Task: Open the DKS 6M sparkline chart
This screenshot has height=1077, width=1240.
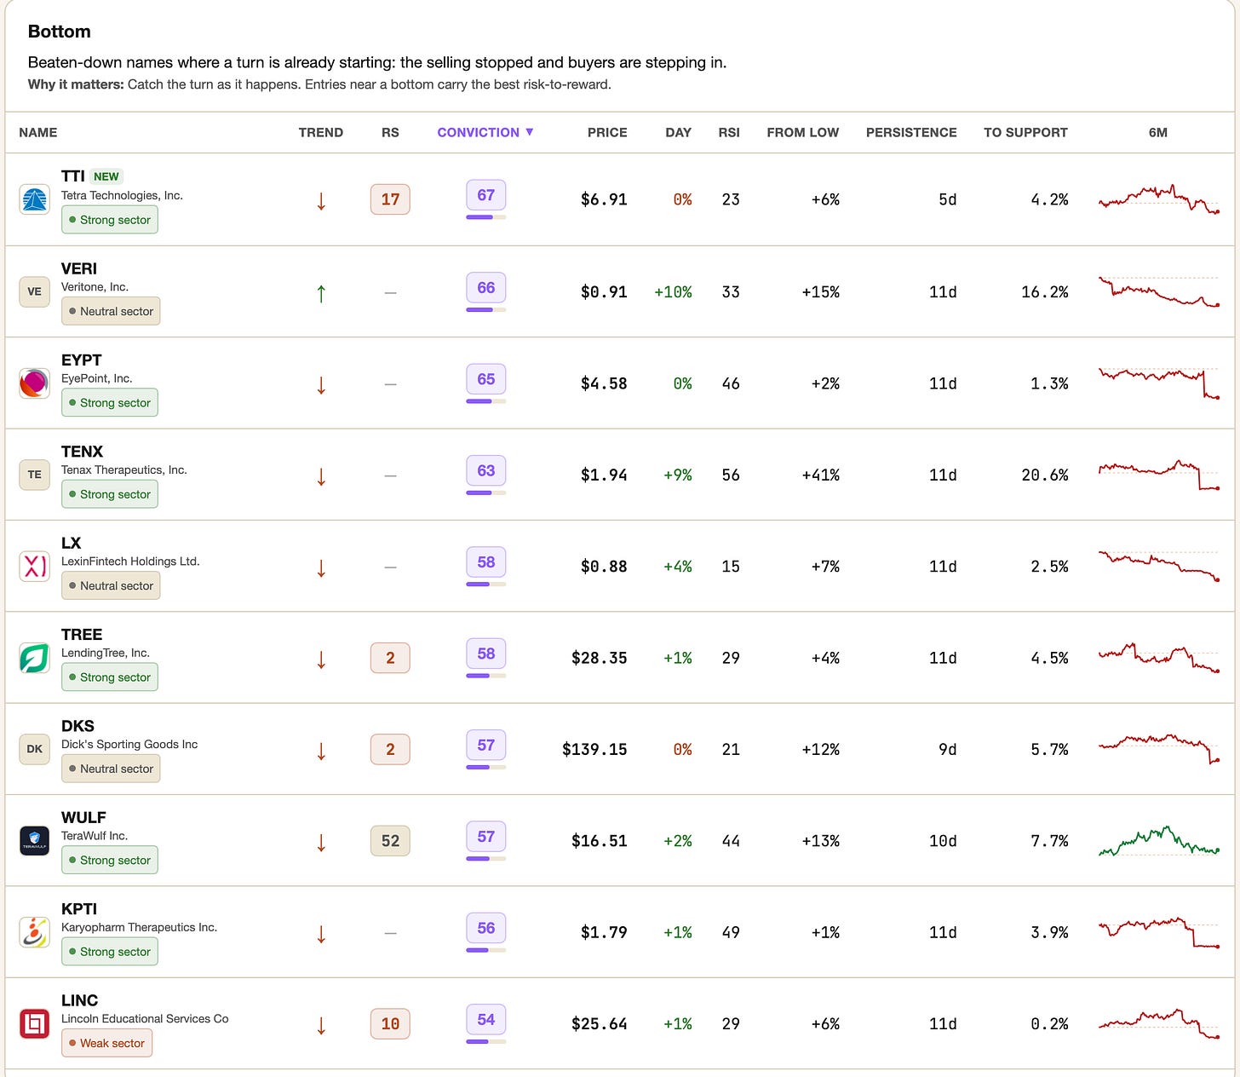Action: [1158, 749]
